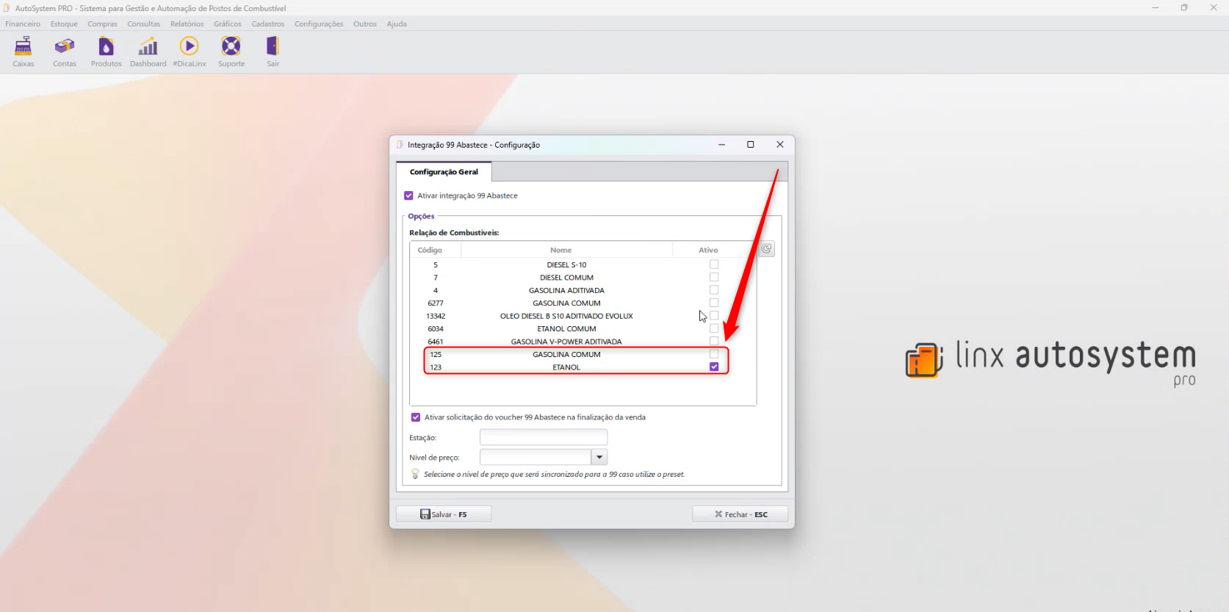Enable Ativo checkbox for GASOLINA V-POWER ADITIVADA
This screenshot has height=612, width=1229.
[714, 342]
